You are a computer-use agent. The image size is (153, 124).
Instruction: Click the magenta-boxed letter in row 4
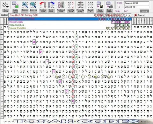pyautogui.click(x=34, y=42)
